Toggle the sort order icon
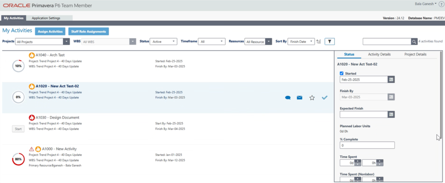The height and width of the screenshot is (183, 445). (319, 42)
